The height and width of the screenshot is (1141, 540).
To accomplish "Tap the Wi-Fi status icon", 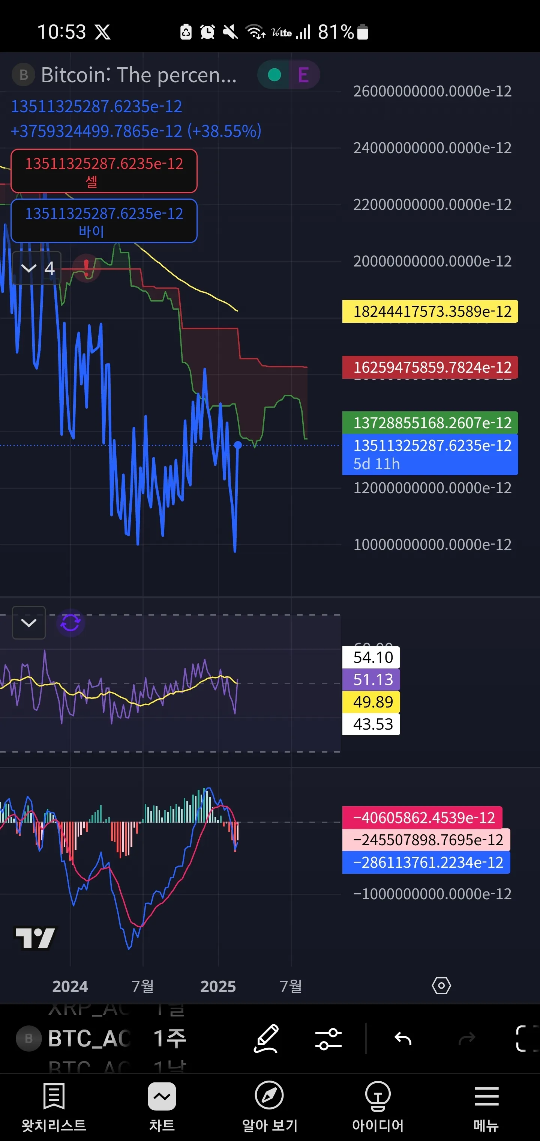I will (255, 32).
